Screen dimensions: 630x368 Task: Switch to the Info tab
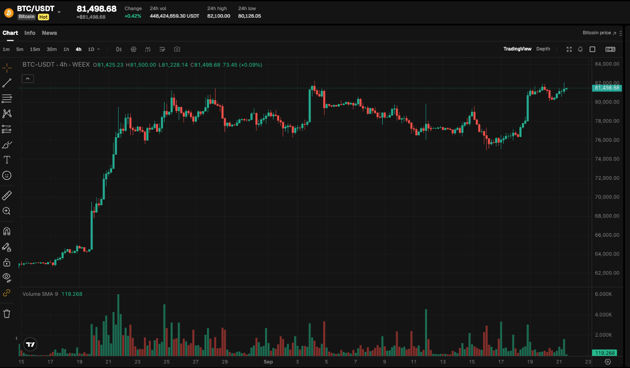[30, 33]
